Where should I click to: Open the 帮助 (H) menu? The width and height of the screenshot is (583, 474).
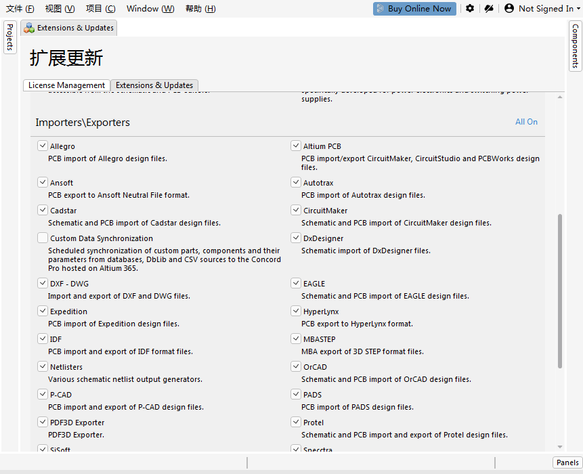200,9
